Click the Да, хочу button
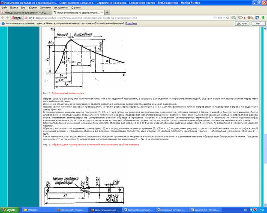 pos(242,24)
